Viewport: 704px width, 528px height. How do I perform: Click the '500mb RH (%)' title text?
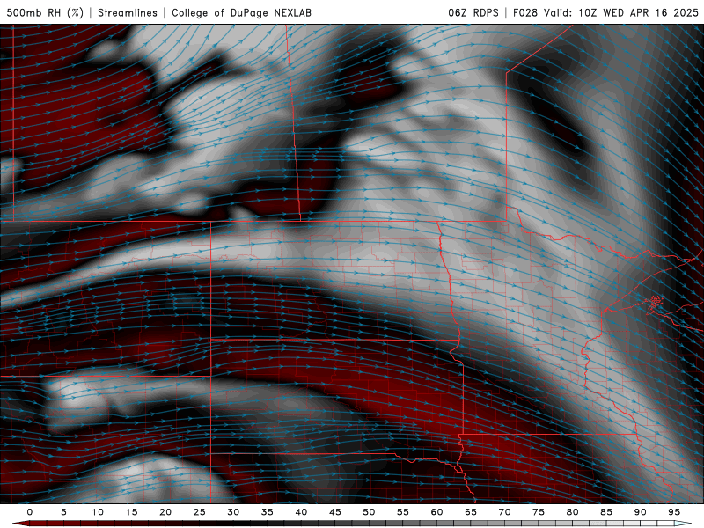(x=45, y=12)
